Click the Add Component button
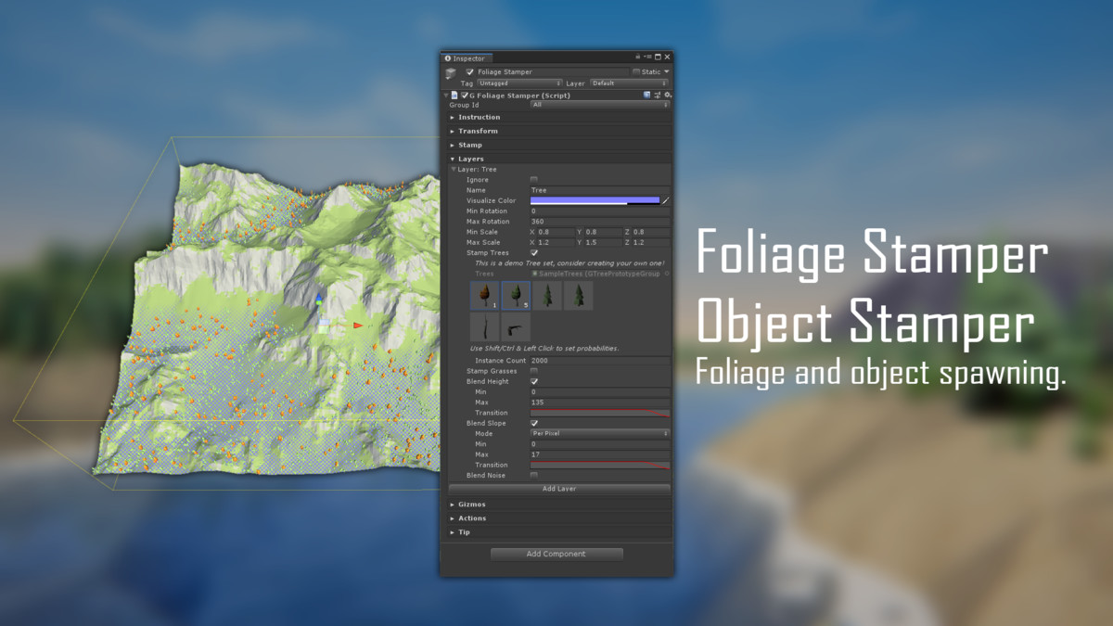Viewport: 1113px width, 626px height. point(556,554)
